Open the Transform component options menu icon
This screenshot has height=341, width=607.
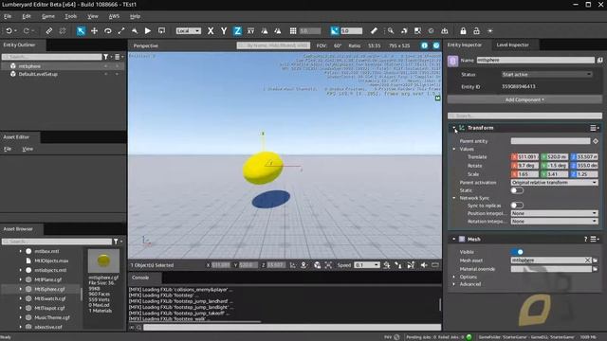tap(594, 128)
